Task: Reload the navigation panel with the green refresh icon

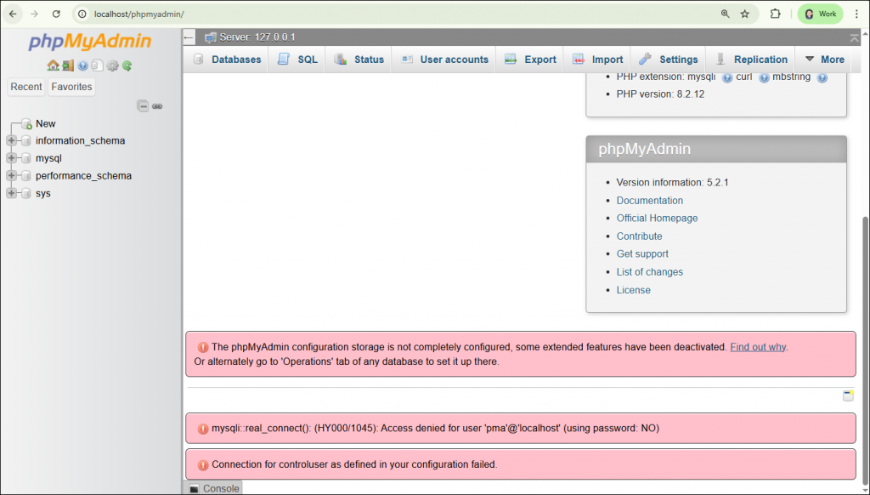Action: 127,65
